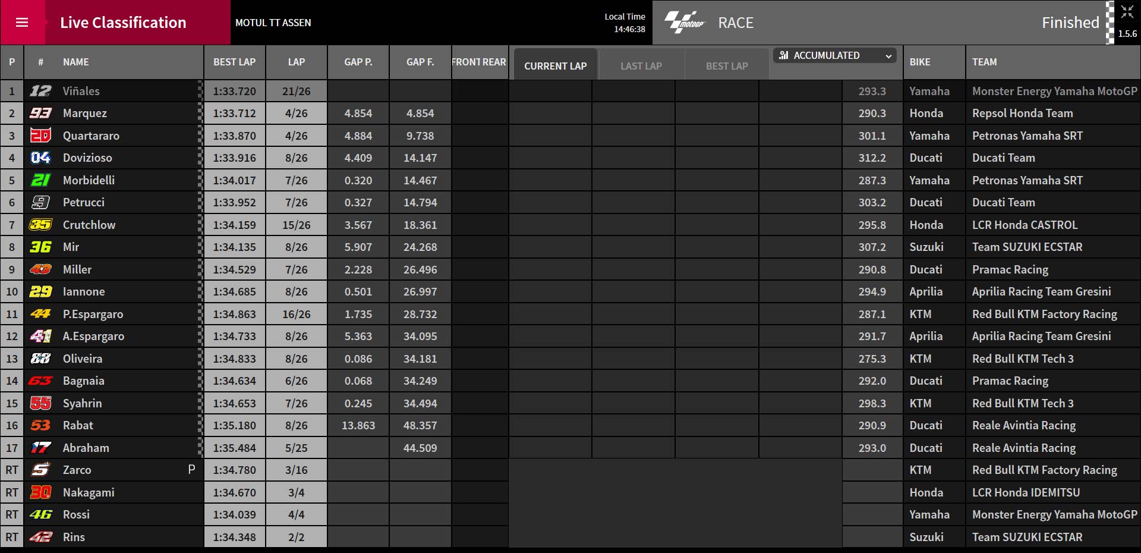This screenshot has height=553, width=1141.
Task: Click the GAP F. column header
Action: 420,62
